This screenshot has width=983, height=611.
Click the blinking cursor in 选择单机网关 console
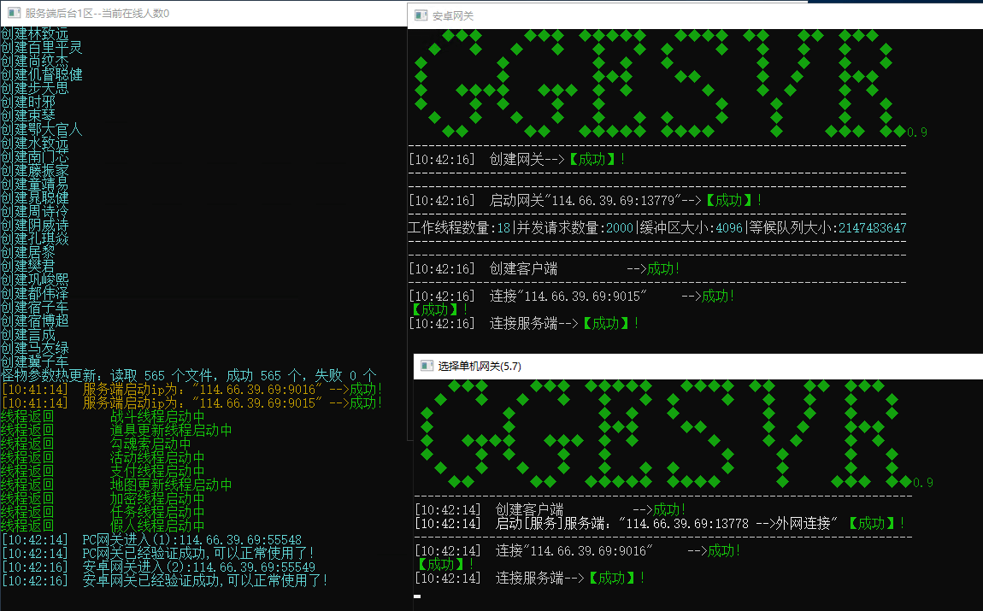click(x=417, y=596)
